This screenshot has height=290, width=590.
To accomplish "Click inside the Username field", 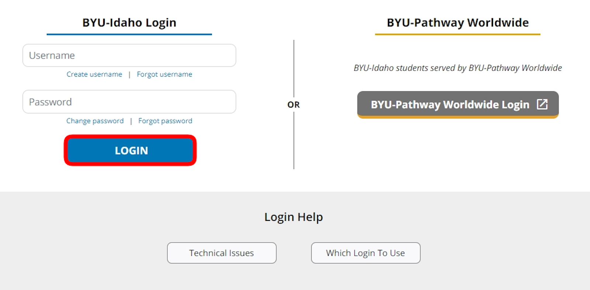I will [129, 56].
